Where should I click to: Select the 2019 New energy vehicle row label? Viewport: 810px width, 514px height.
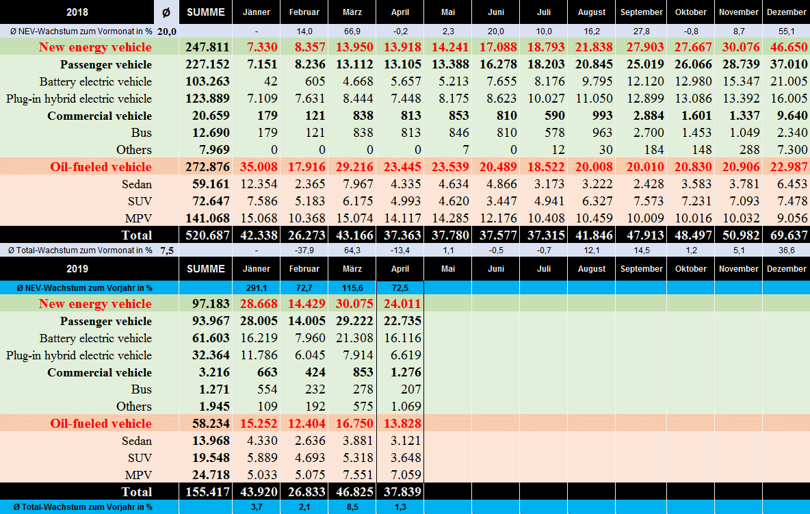click(x=95, y=304)
